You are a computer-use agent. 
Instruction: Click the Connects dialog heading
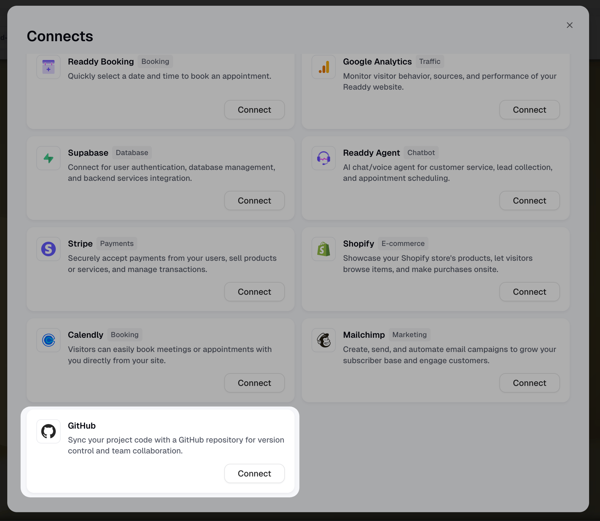click(x=60, y=36)
